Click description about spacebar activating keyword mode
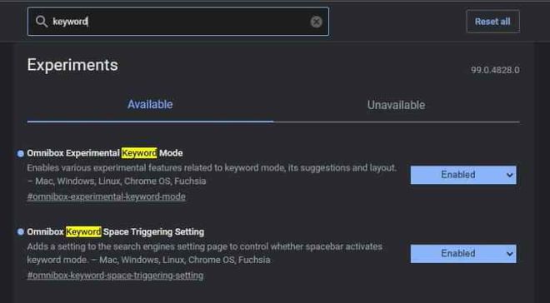This screenshot has height=303, width=550. click(x=205, y=253)
